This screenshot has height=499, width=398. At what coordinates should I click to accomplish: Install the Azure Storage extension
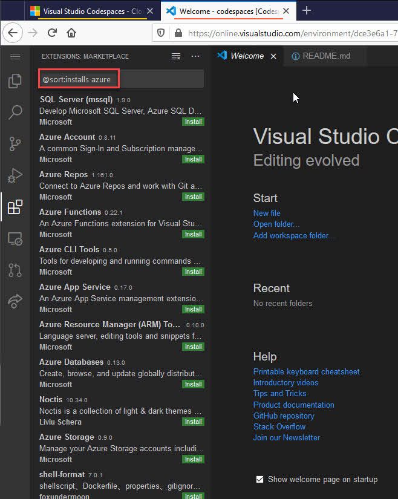(193, 459)
